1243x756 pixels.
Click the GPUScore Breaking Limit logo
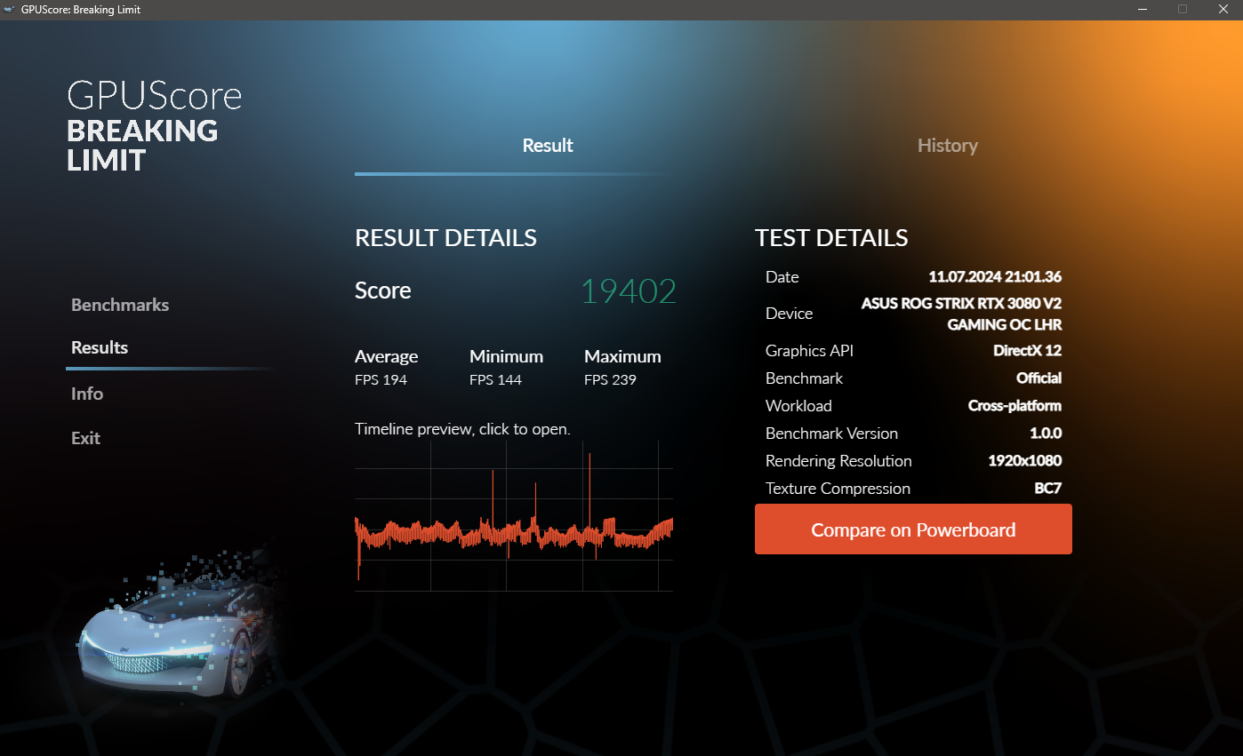coord(155,126)
